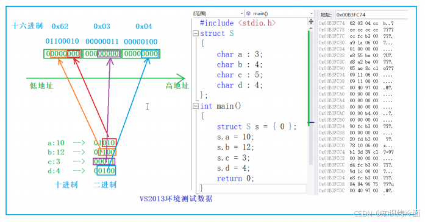Select memory row at address 0x00B3FCC0

(x=356, y=145)
